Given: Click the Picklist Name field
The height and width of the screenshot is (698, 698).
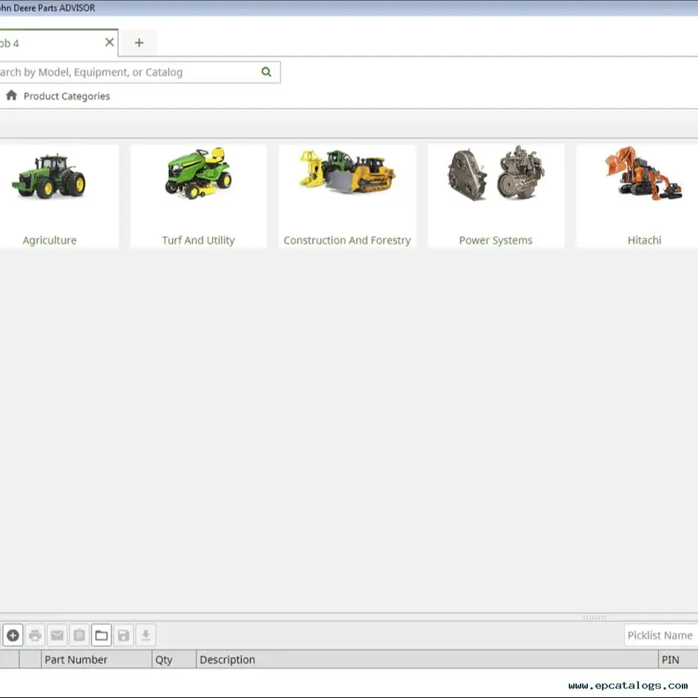Looking at the screenshot, I should pos(660,635).
